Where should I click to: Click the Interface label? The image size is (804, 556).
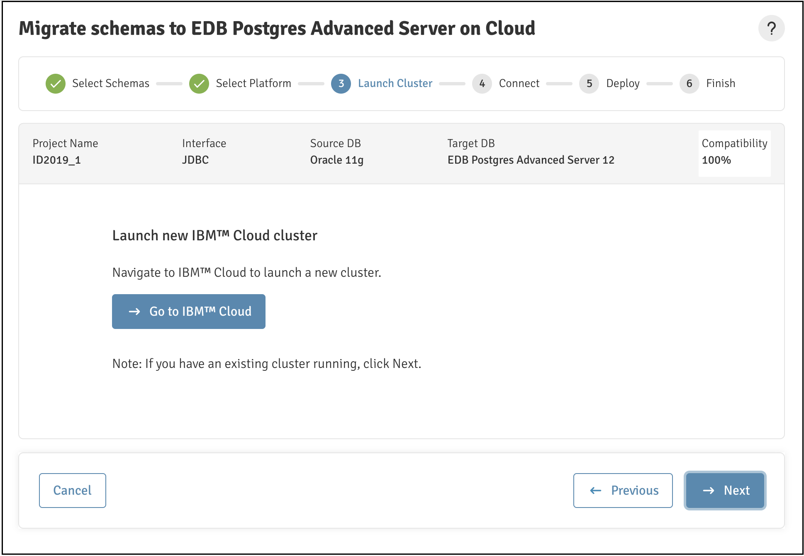coord(204,143)
